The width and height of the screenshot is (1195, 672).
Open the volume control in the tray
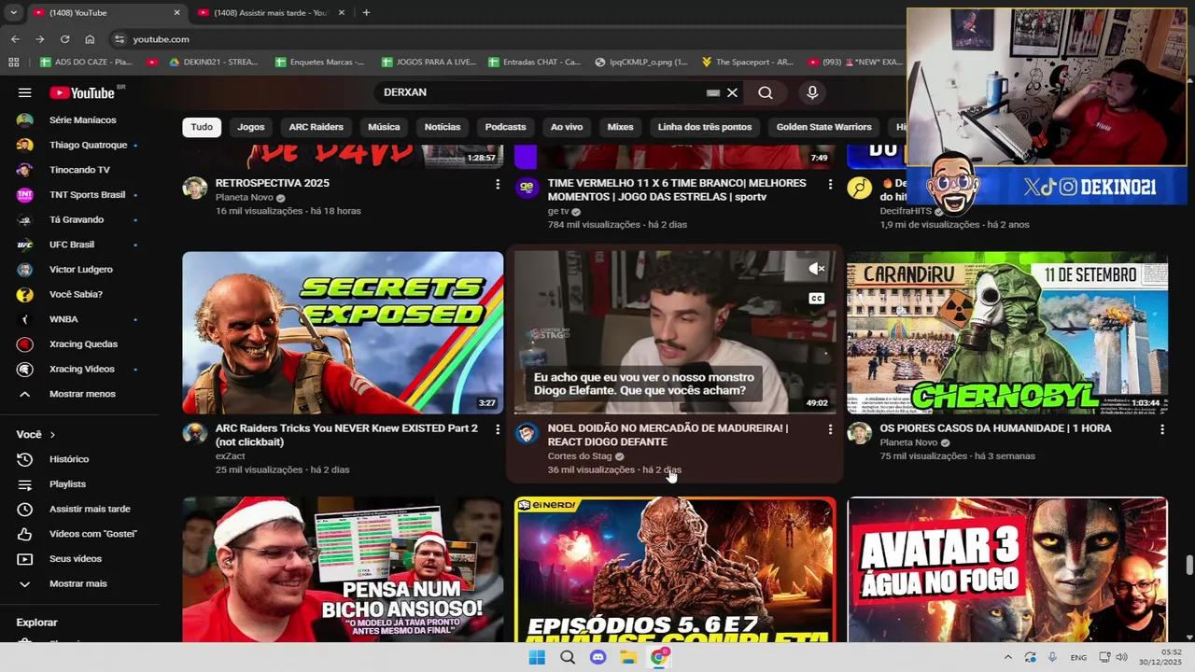[1121, 657]
